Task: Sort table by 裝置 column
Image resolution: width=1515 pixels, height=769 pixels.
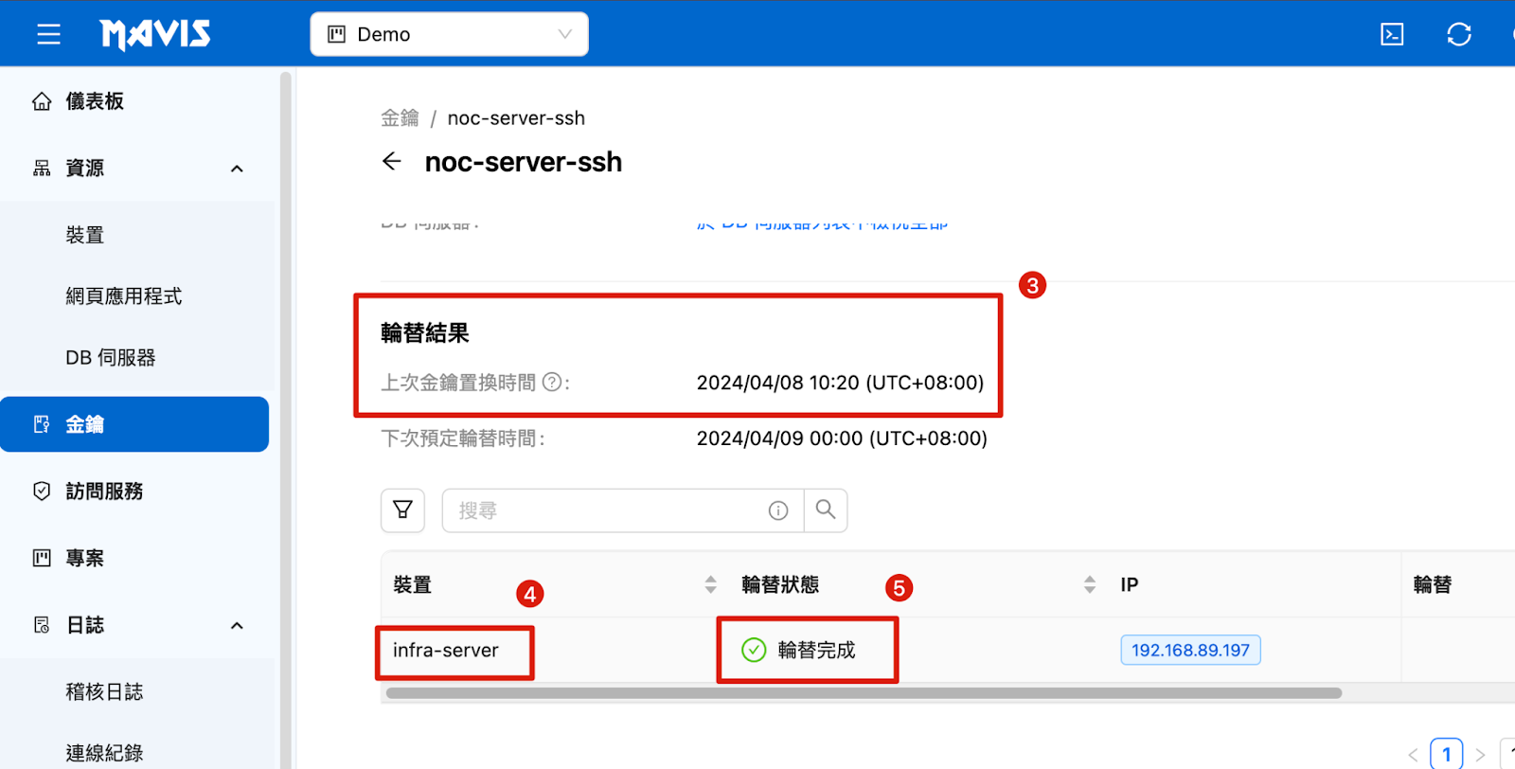Action: (710, 584)
